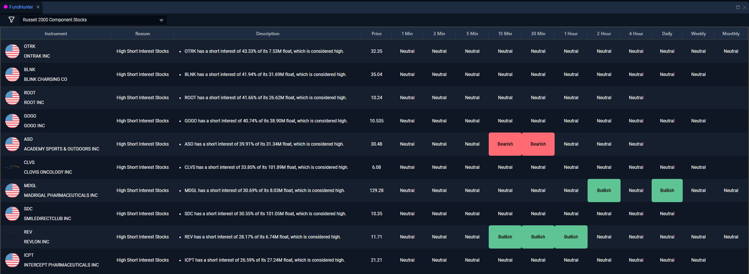The width and height of the screenshot is (749, 274).
Task: Click REV short interest description text
Action: pyautogui.click(x=263, y=237)
